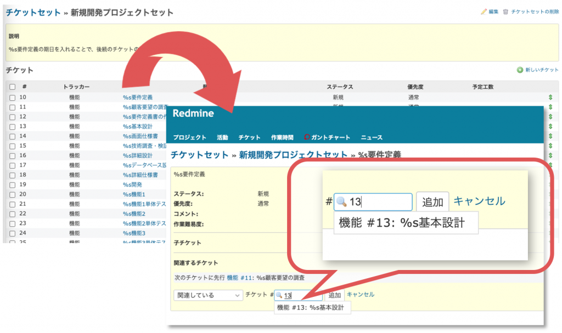Open ガントチャート in Redmine menu
The height and width of the screenshot is (333, 562).
coord(330,137)
